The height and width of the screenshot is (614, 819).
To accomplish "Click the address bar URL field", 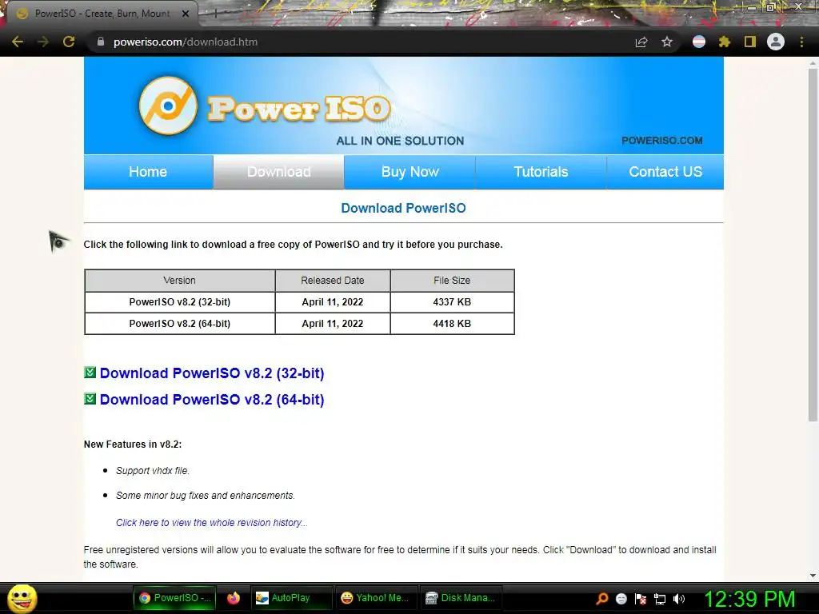I will pyautogui.click(x=361, y=42).
